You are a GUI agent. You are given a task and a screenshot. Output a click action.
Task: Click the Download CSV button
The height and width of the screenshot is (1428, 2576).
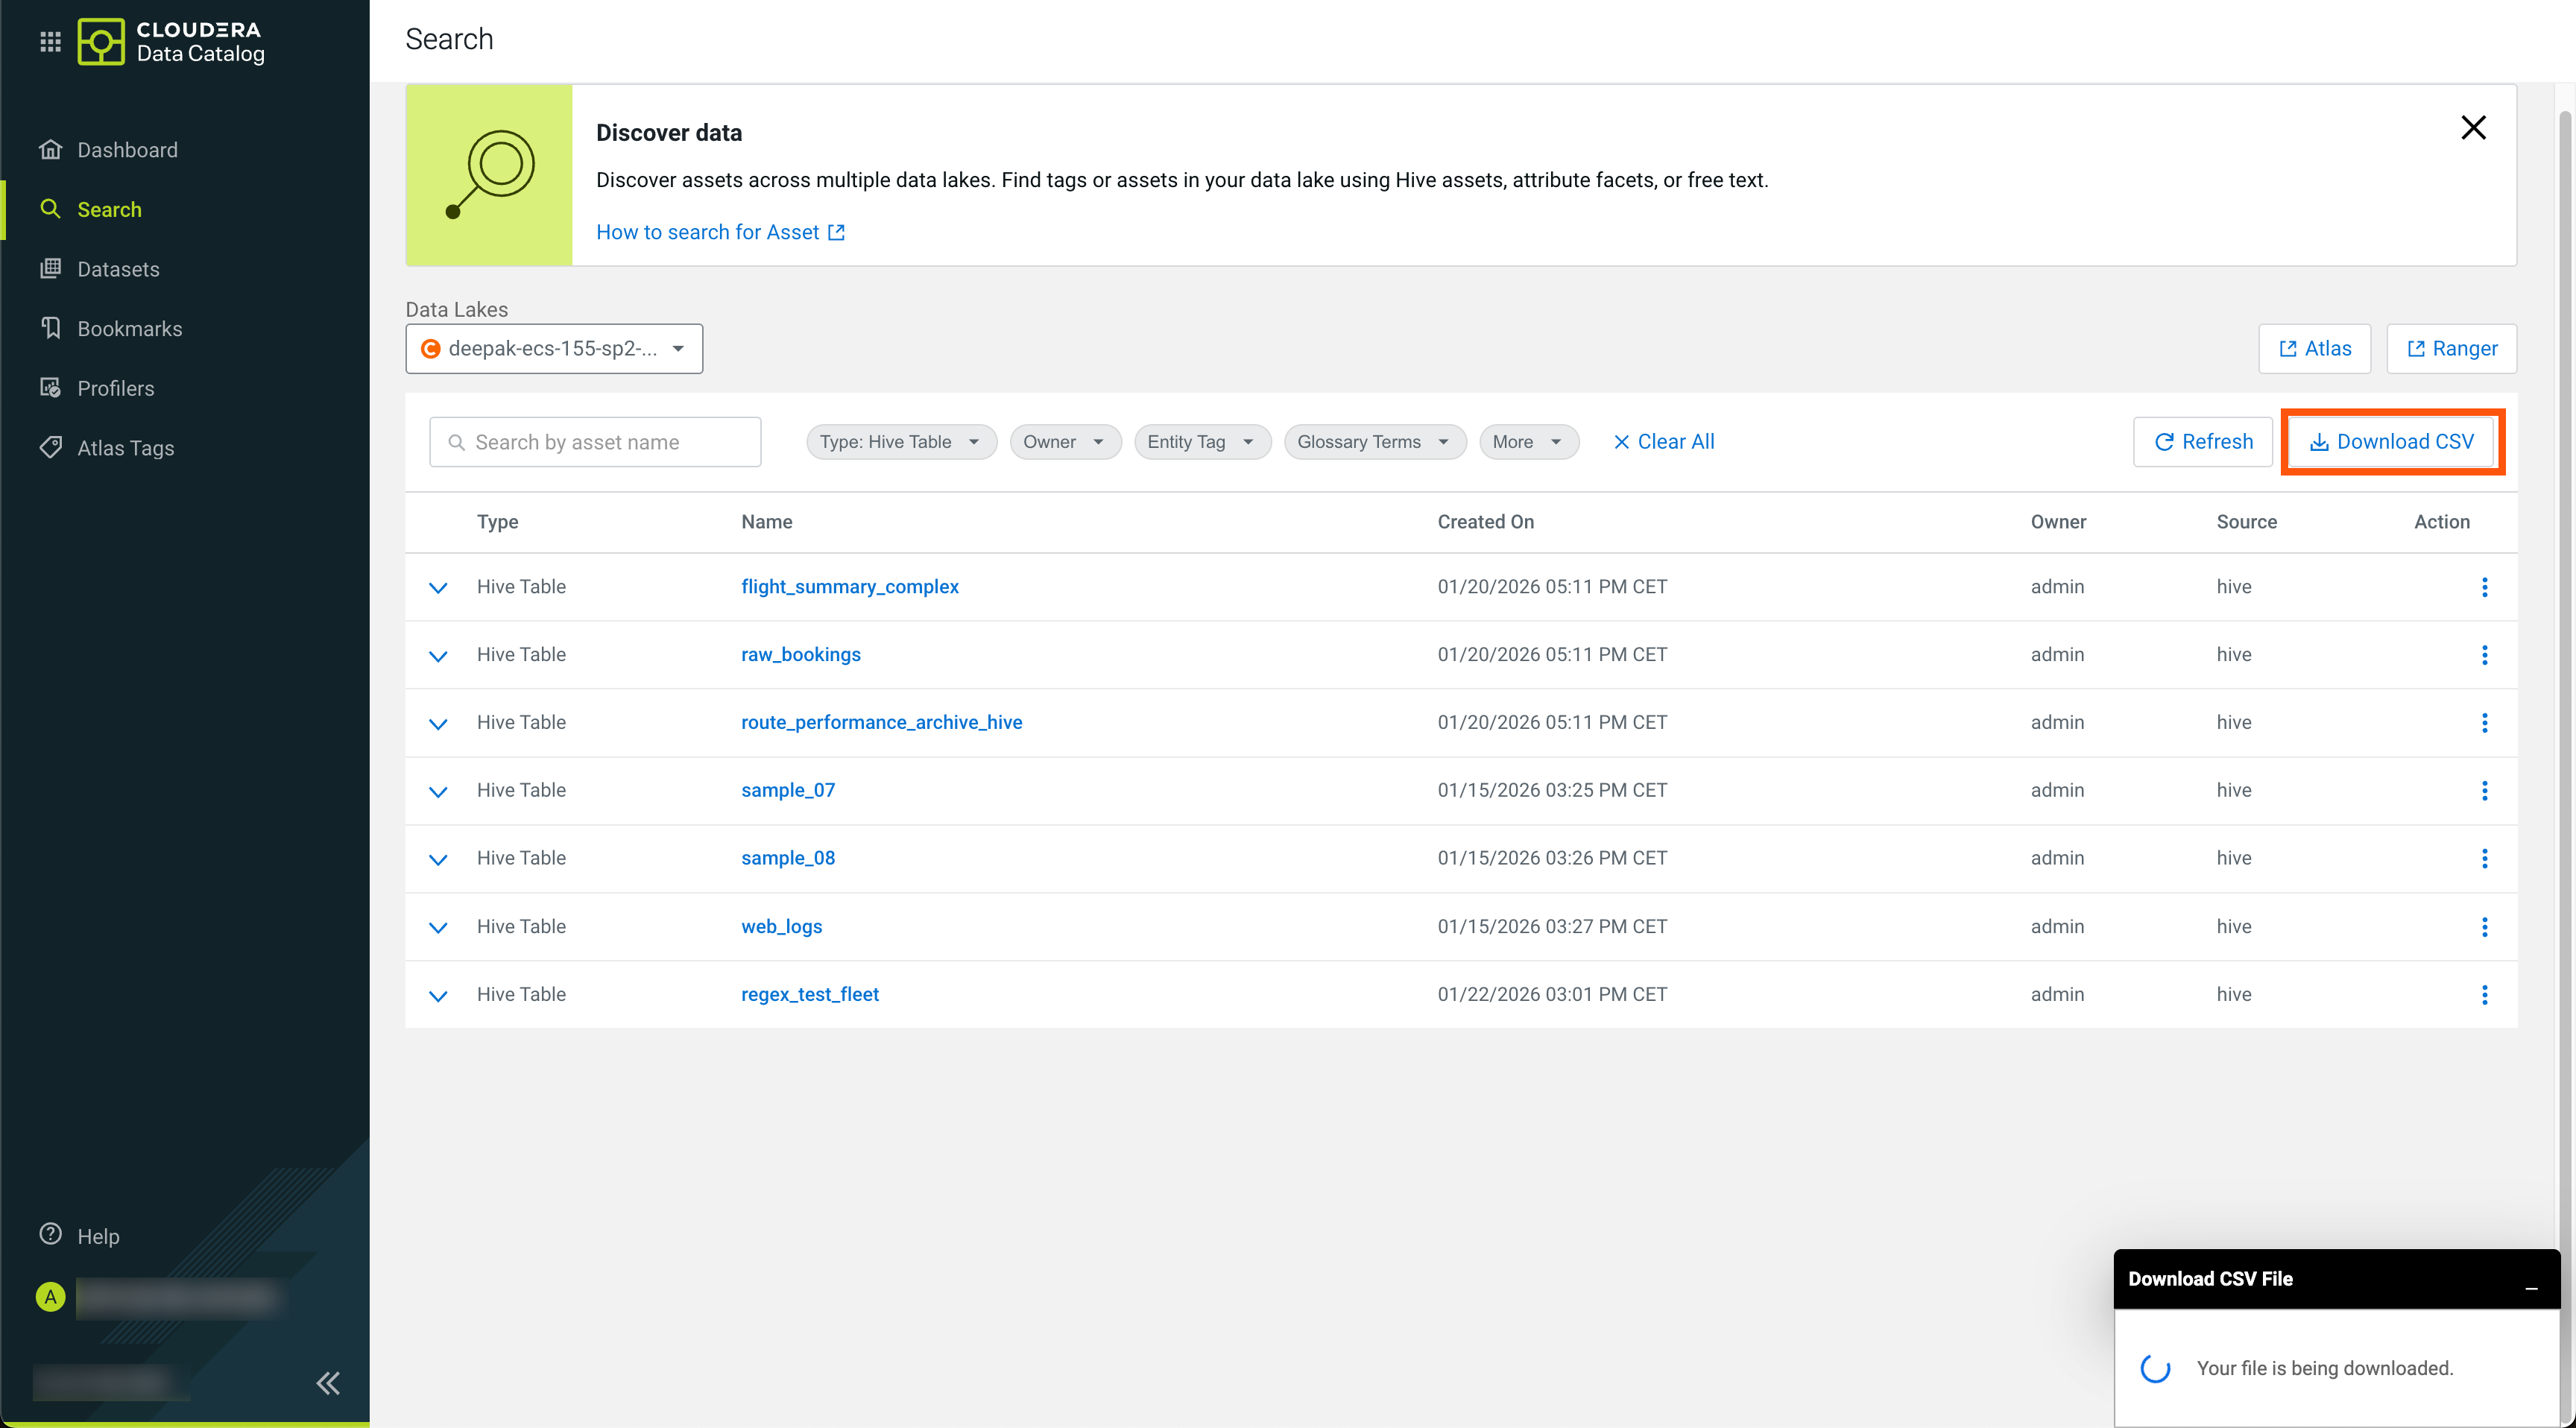tap(2391, 442)
